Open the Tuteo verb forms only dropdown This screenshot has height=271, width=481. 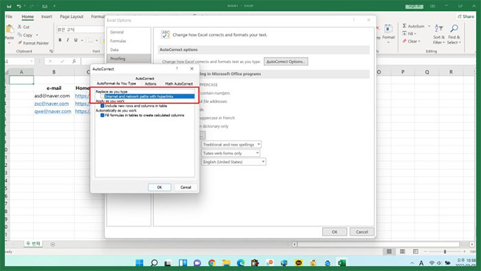tap(257, 153)
